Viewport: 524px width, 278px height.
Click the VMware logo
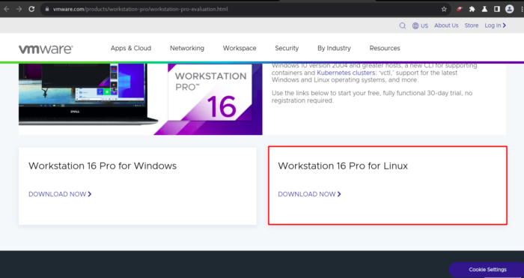point(46,49)
